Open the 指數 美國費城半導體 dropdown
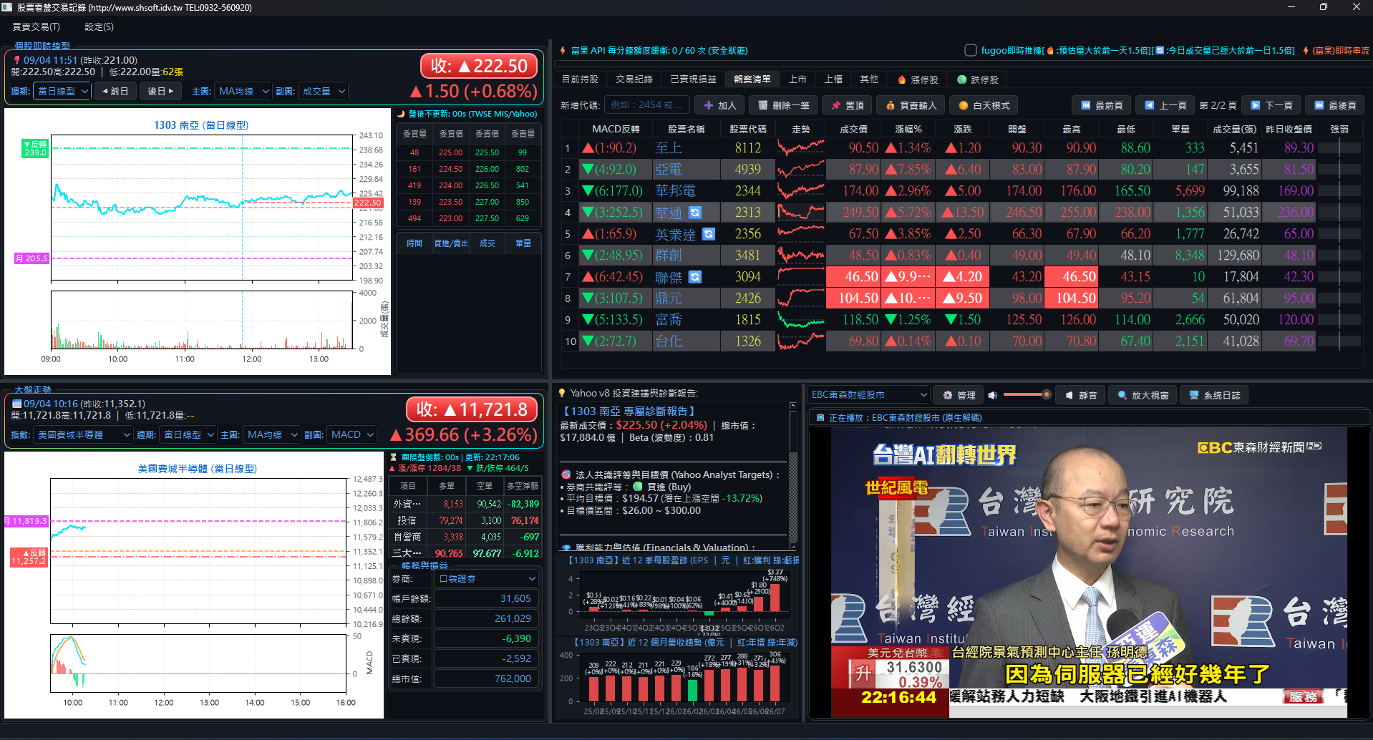Screen dimensions: 1373x740 84,434
